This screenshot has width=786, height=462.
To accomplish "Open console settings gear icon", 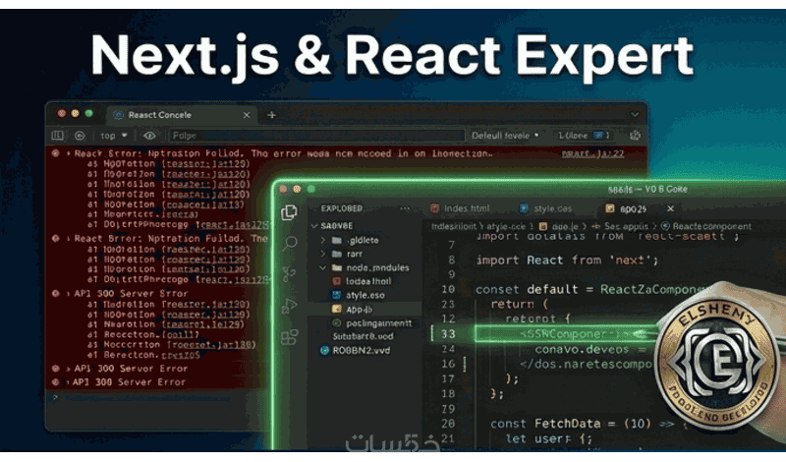I will coord(635,136).
